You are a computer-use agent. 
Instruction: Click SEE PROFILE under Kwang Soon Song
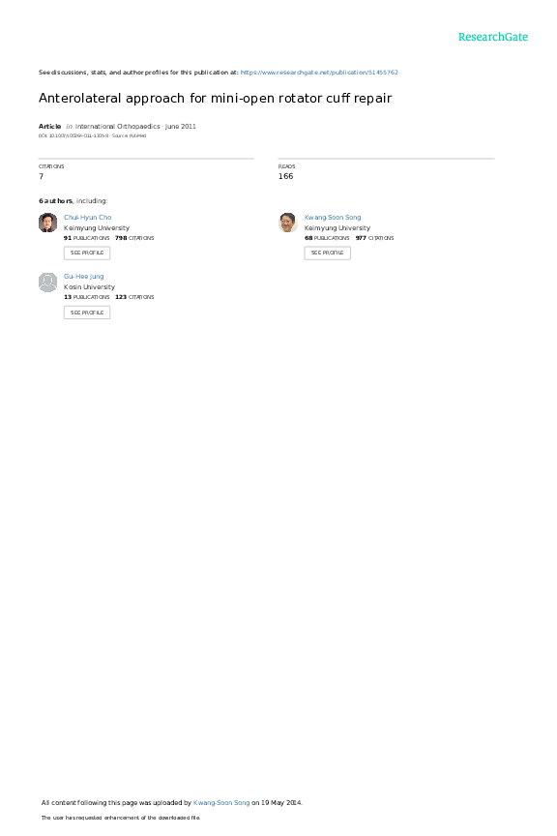pos(327,254)
